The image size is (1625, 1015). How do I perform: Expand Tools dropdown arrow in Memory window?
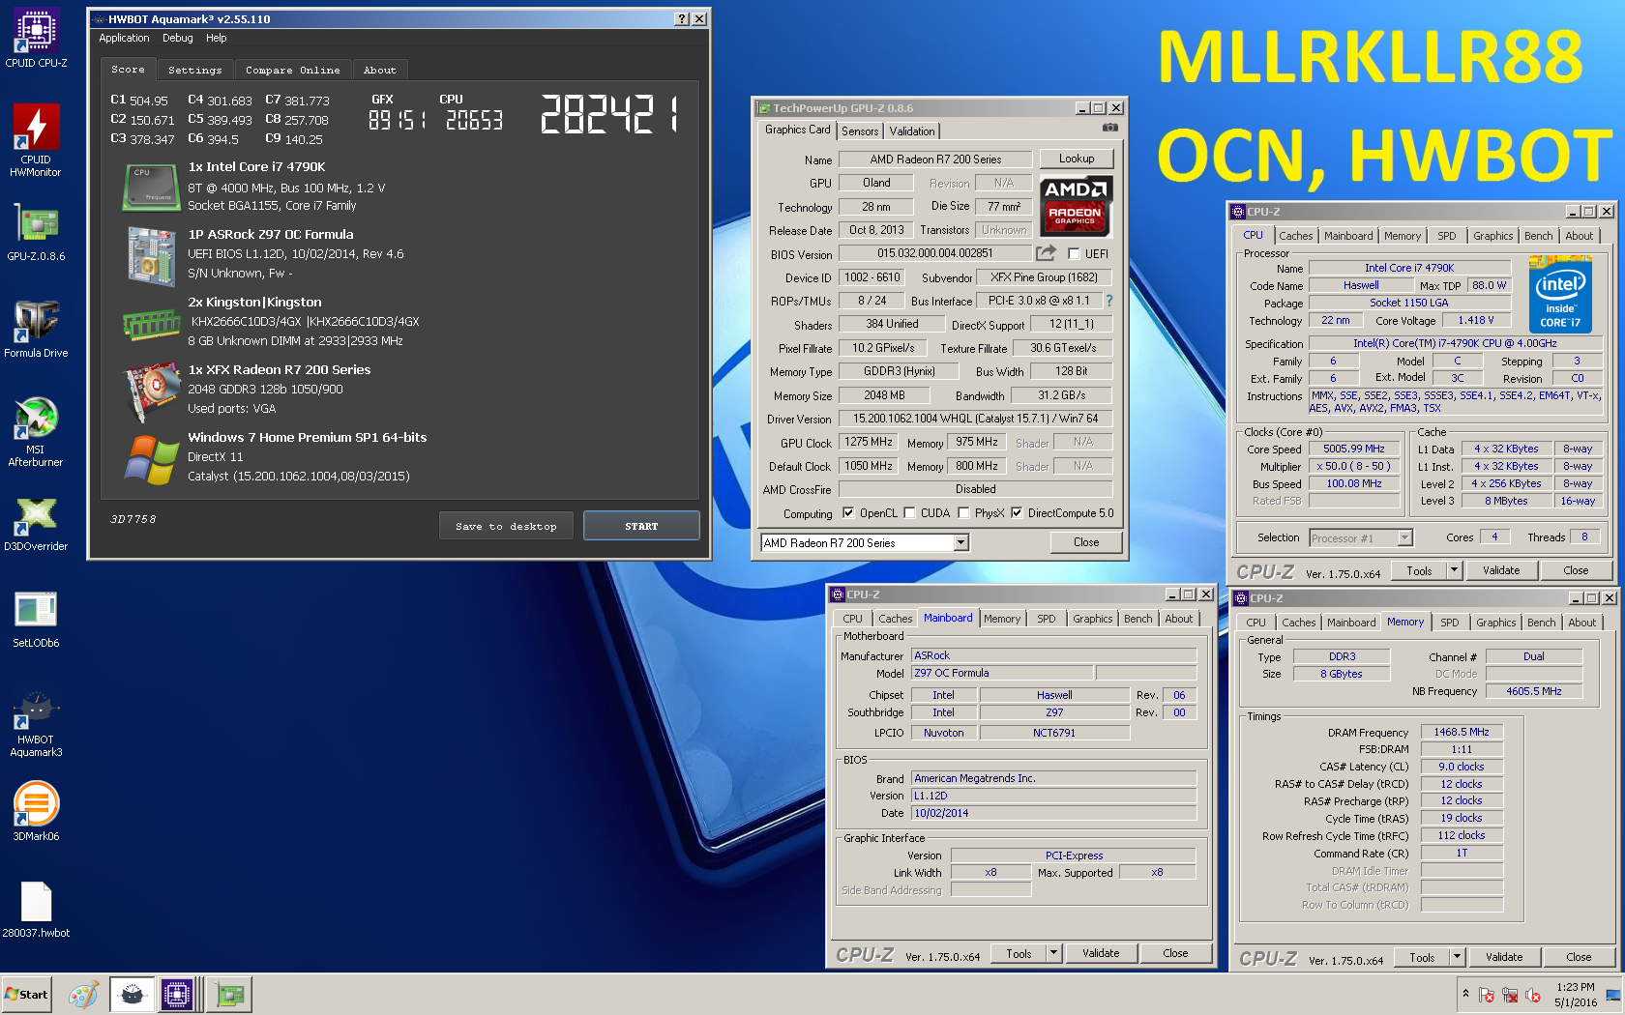1457,957
